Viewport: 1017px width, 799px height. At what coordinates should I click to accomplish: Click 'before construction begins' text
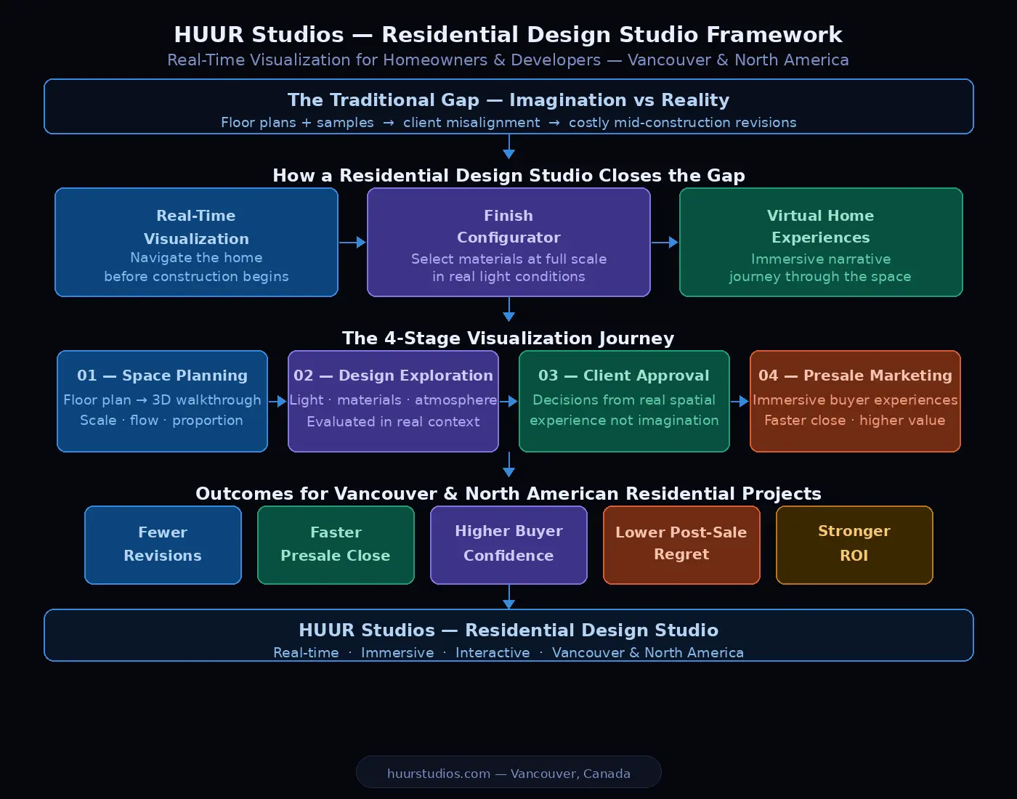click(x=196, y=276)
